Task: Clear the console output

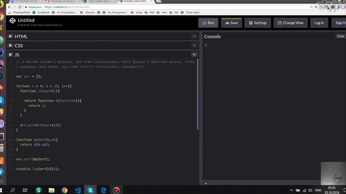Action: [340, 36]
